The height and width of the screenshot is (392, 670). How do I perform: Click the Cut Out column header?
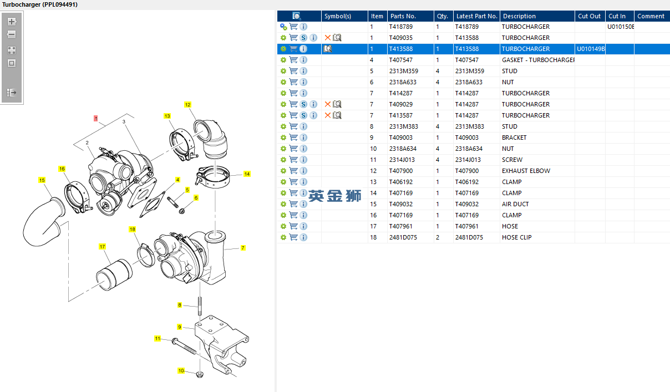(589, 16)
